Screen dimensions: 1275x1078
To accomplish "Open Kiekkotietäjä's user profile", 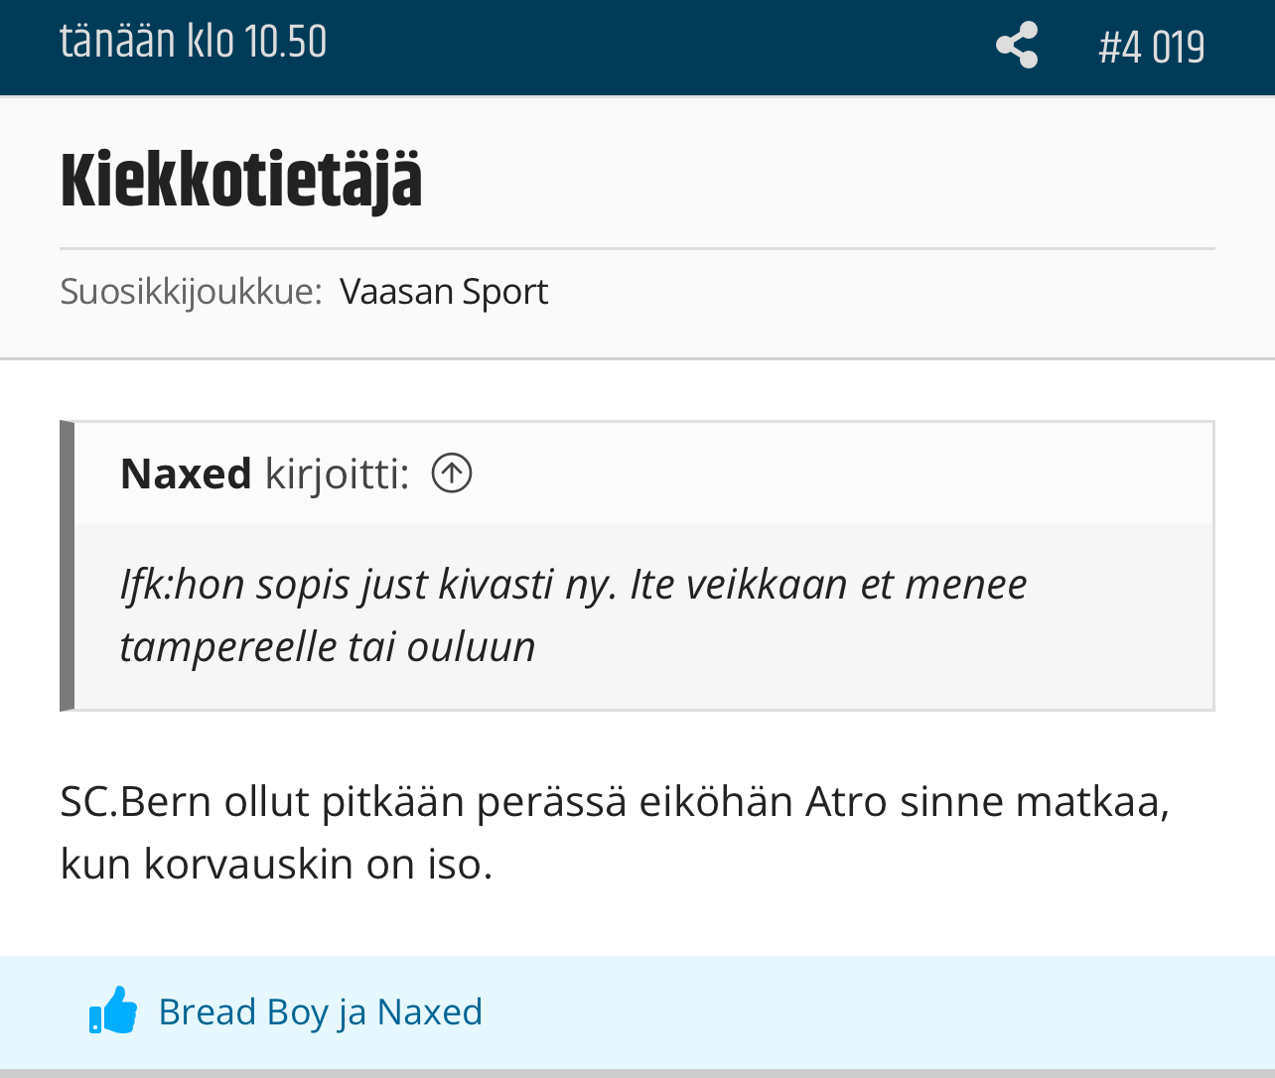I will [x=241, y=181].
